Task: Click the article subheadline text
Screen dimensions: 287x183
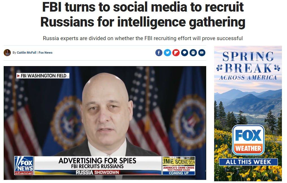Action: pos(143,38)
